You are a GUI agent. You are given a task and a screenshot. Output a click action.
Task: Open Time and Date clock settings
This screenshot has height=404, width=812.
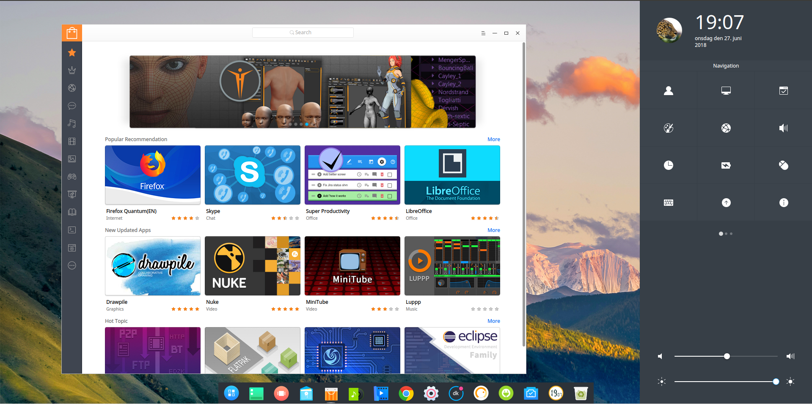pos(669,165)
